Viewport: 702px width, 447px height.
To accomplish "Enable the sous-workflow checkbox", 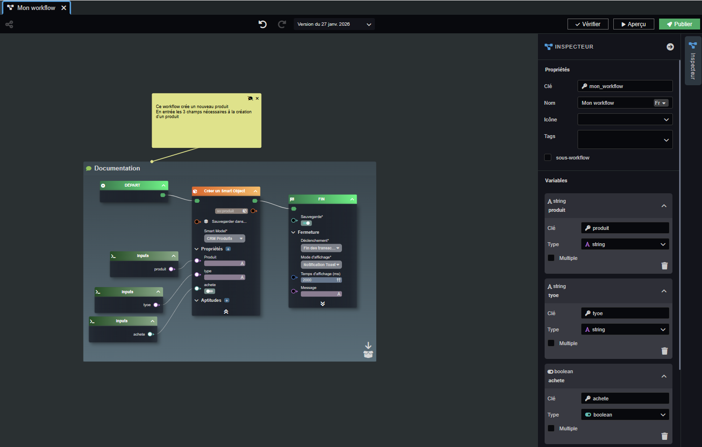I will [x=548, y=158].
